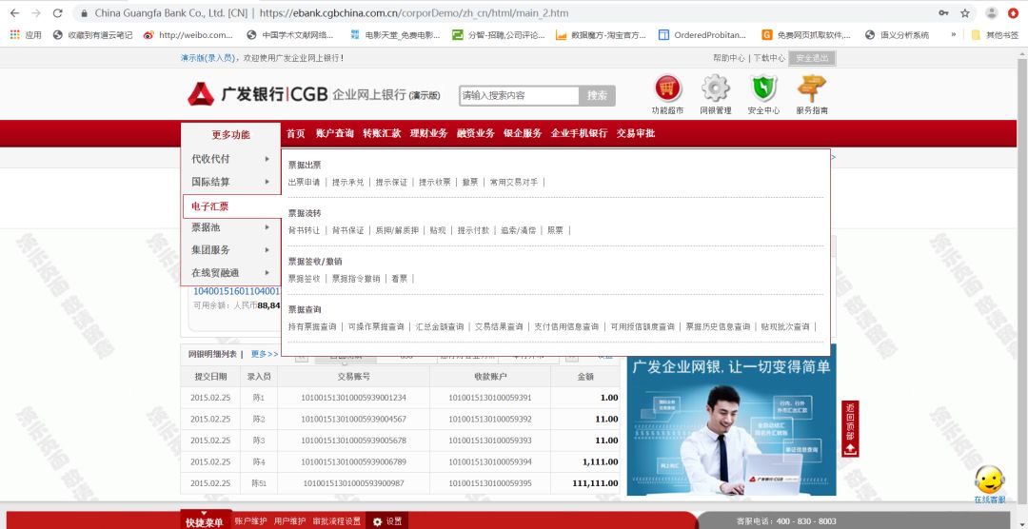
Task: Click the 广发银行 CGB logo
Action: [257, 94]
